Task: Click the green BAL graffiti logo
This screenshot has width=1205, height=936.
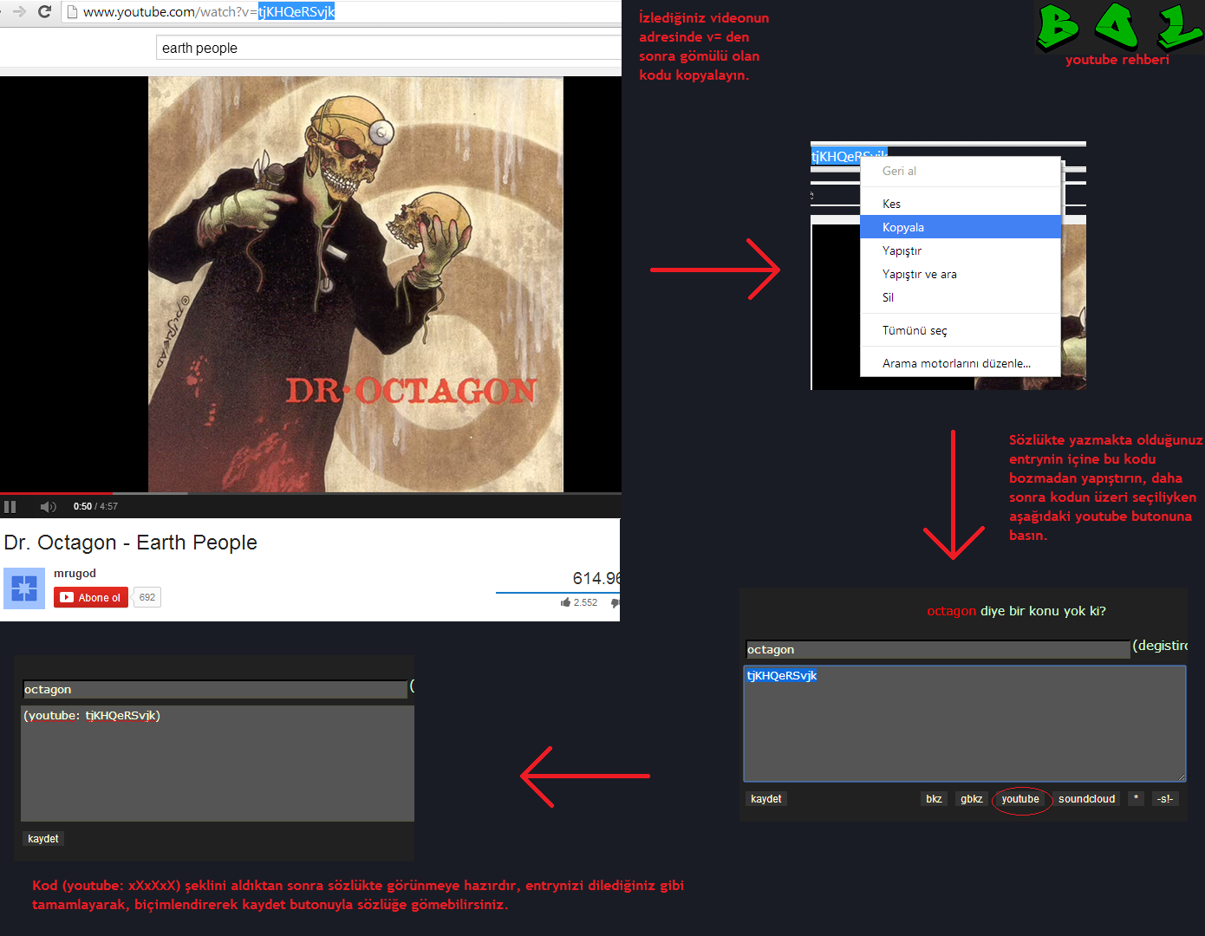Action: [1117, 27]
